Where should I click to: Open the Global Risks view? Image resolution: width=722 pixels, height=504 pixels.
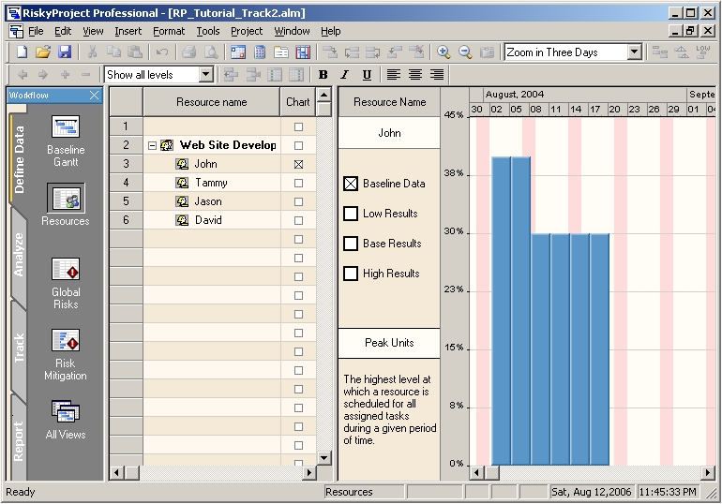point(66,284)
